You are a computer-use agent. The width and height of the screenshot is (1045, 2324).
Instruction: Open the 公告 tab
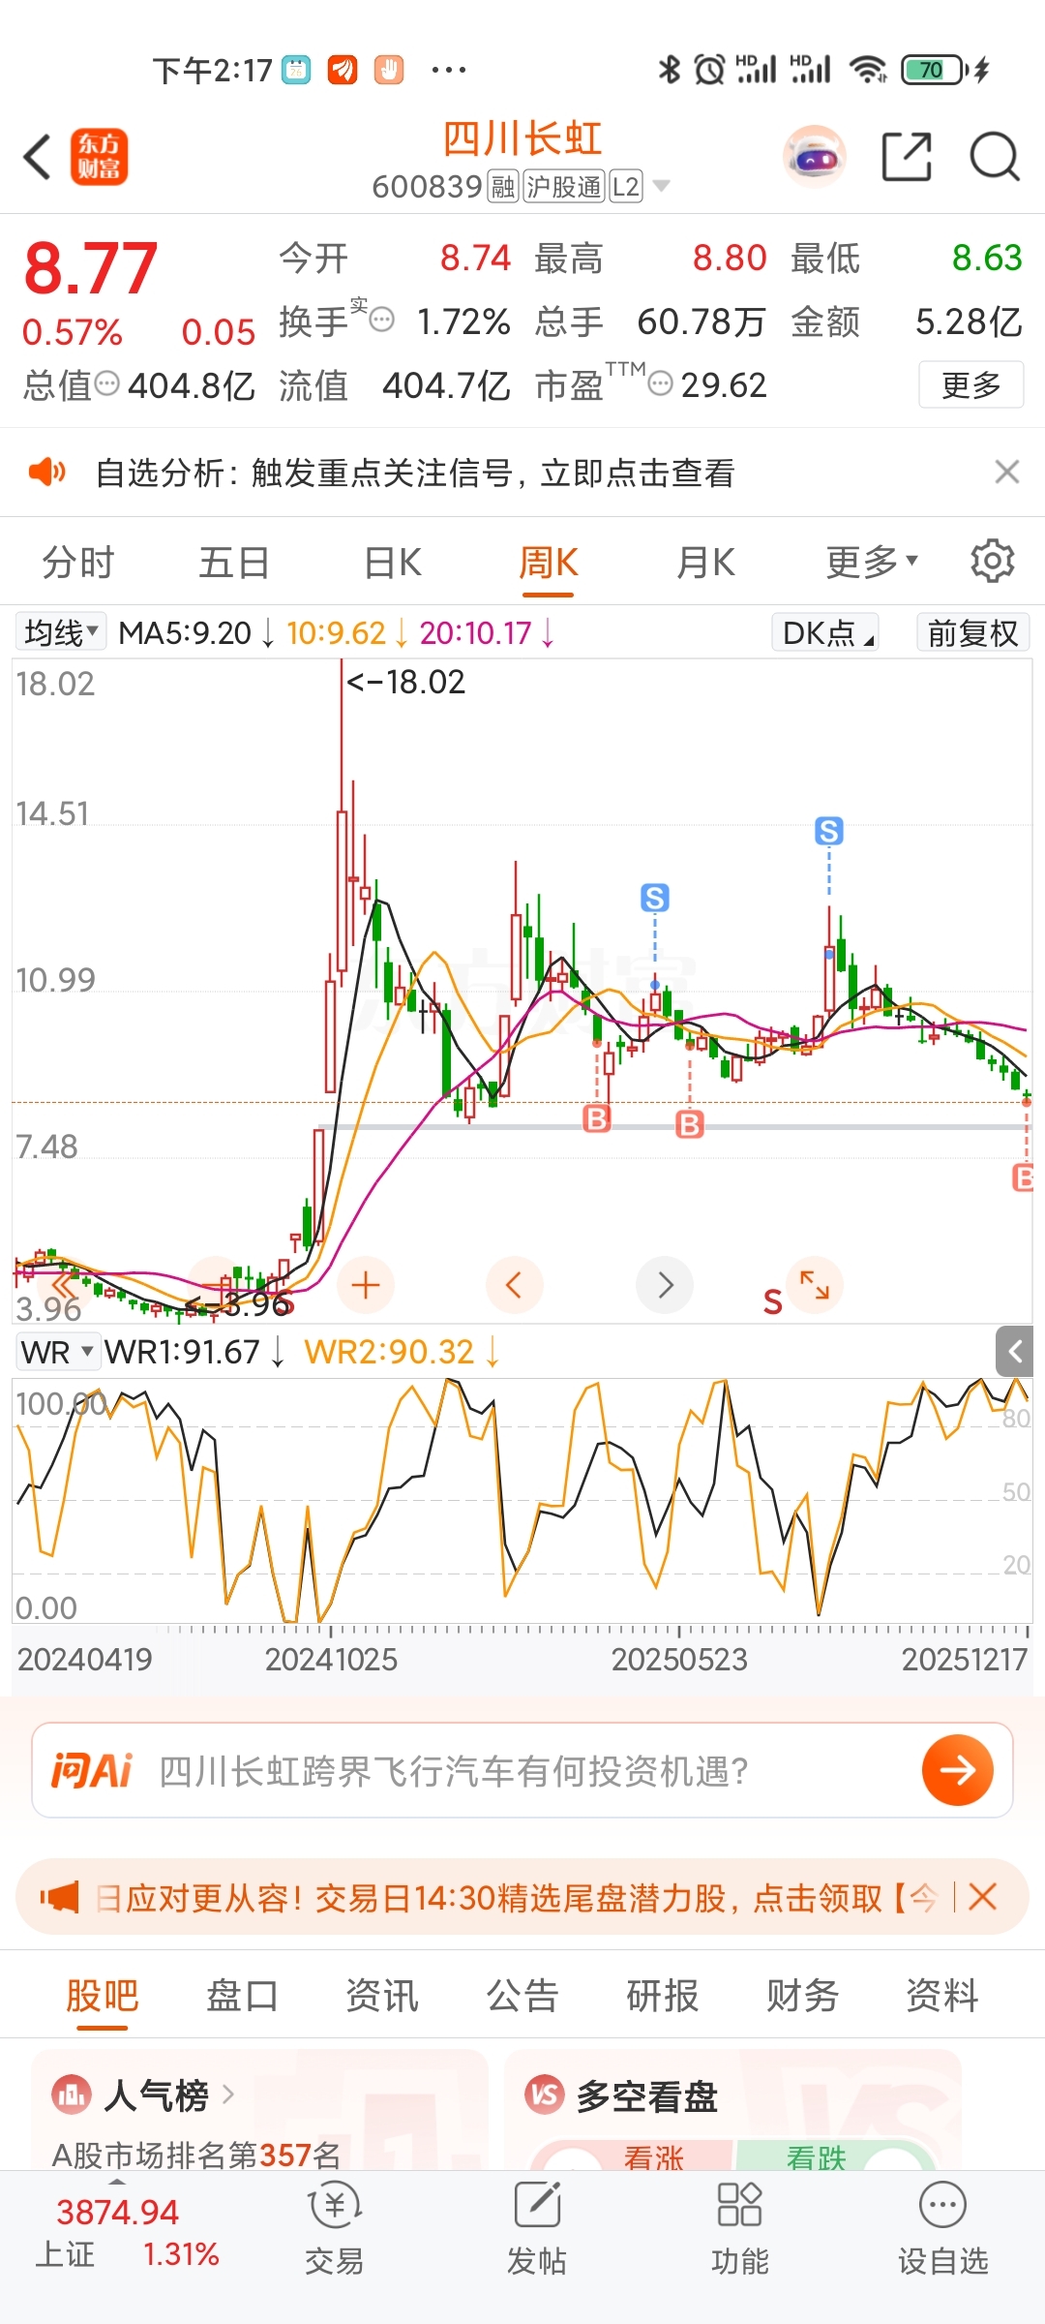point(522,1997)
